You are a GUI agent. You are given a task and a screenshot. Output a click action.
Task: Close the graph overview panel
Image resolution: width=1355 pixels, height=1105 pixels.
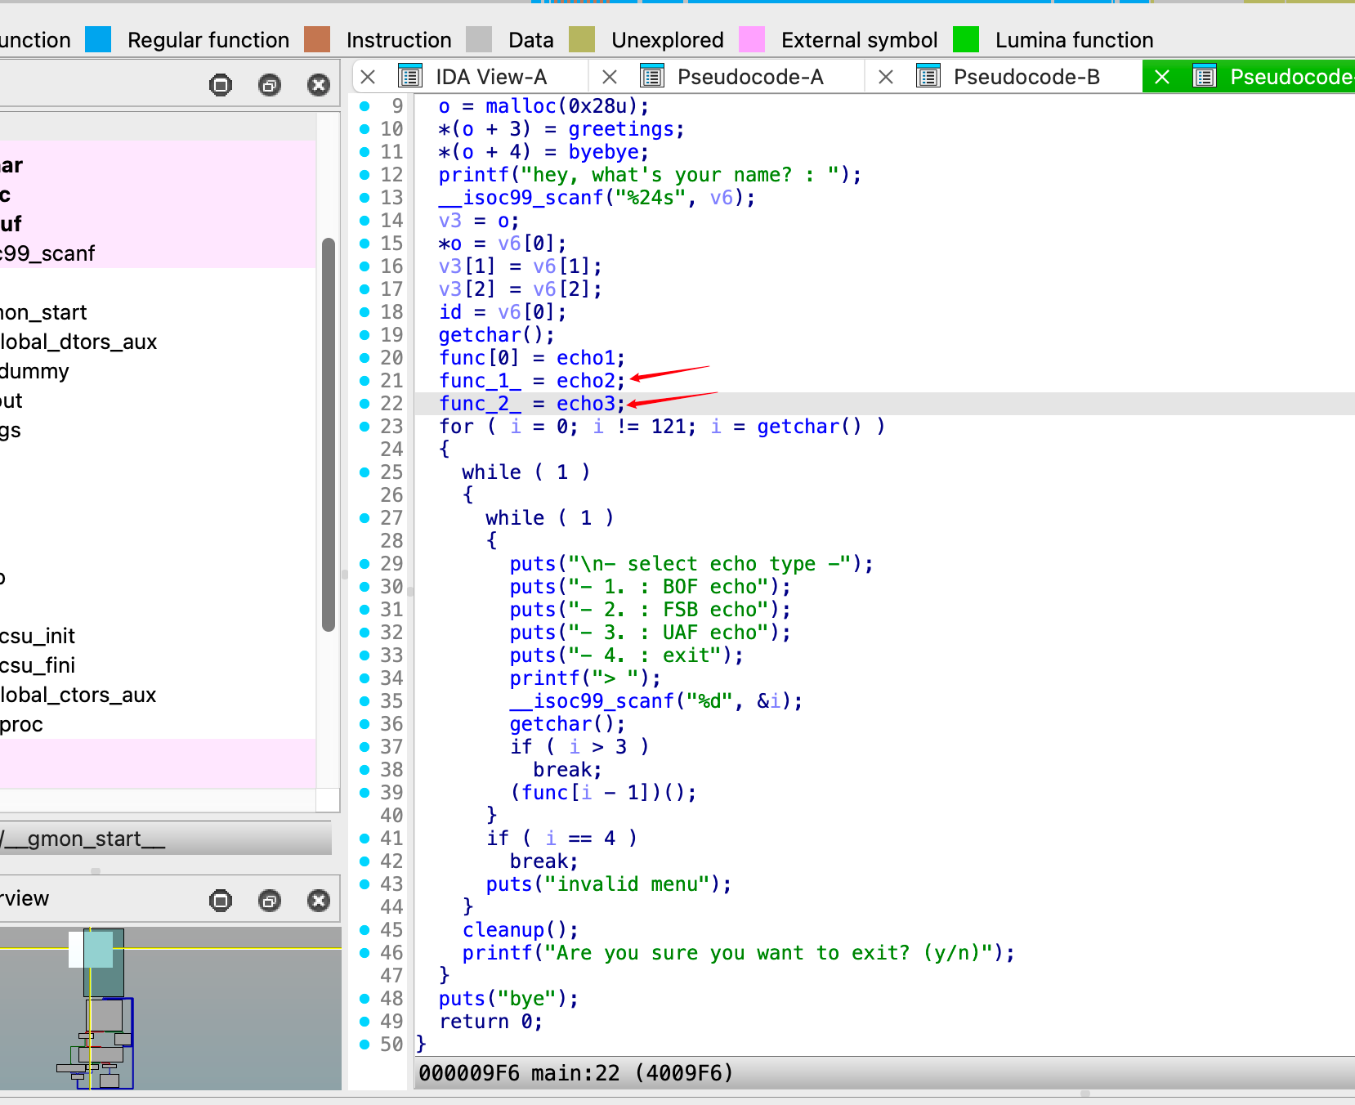pos(319,901)
